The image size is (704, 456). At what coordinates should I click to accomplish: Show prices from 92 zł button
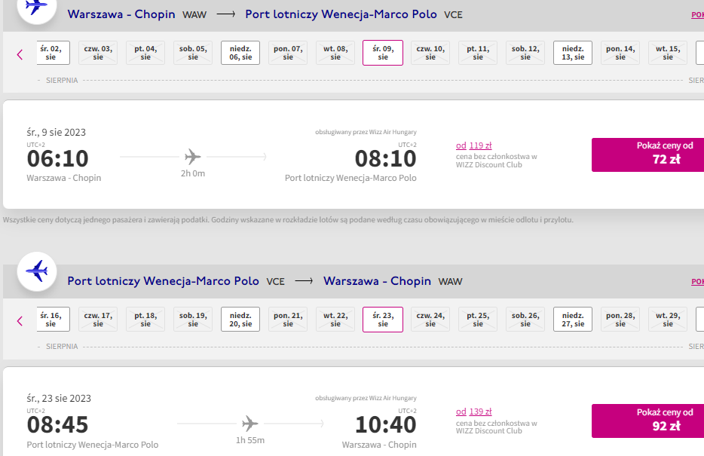pyautogui.click(x=648, y=421)
